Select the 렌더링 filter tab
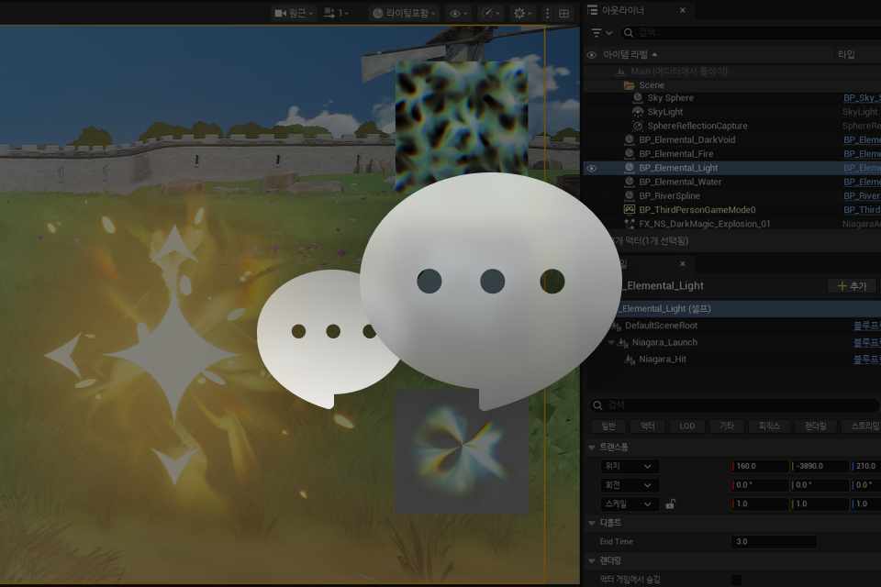This screenshot has width=881, height=587. pyautogui.click(x=815, y=426)
